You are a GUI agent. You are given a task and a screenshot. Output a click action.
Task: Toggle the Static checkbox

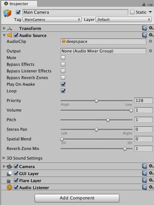point(132,12)
